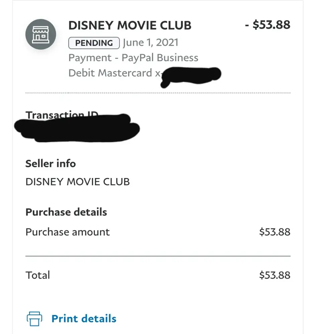Open the Print details link
This screenshot has height=334, width=309.
pos(84,319)
